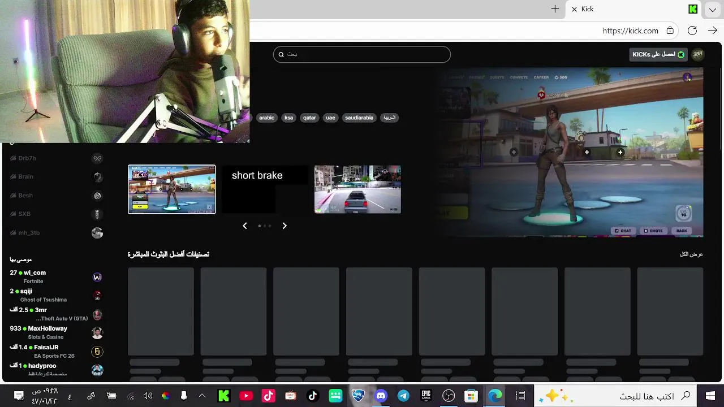Viewport: 724px width, 407px height.
Task: Open Task View in the taskbar
Action: (x=520, y=396)
